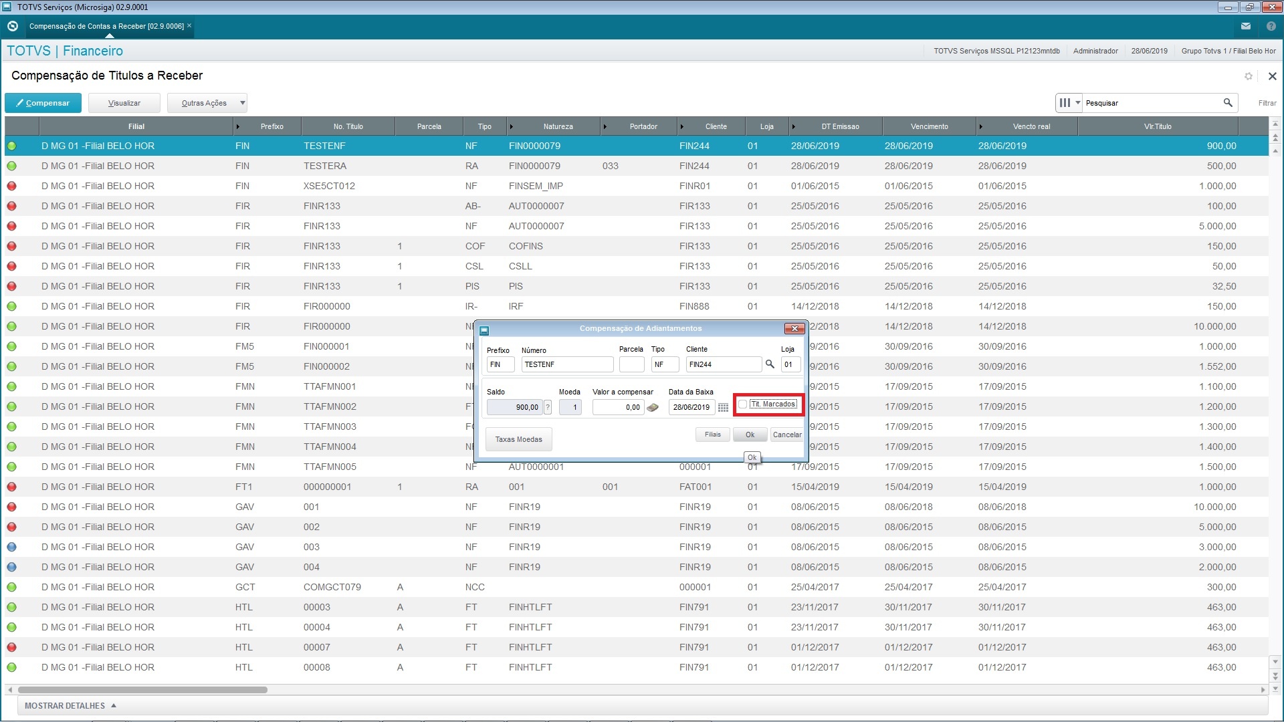Image resolution: width=1284 pixels, height=722 pixels.
Task: Click the TOTVS logo icon at top left
Action: [x=12, y=26]
